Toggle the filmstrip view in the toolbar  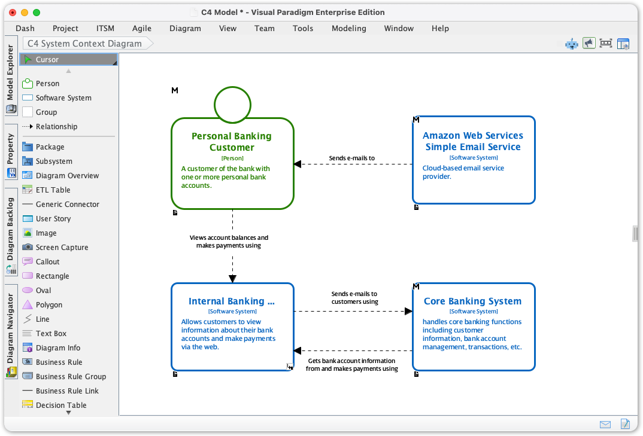[605, 43]
